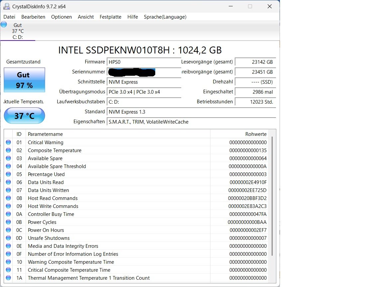Screen dimensions: 383x287
Task: Click the status orb for Available Spare Threshold
Action: 8,166
